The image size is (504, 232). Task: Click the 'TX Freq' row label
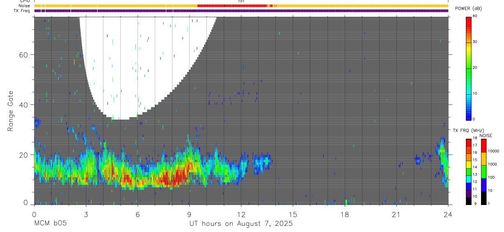22,11
